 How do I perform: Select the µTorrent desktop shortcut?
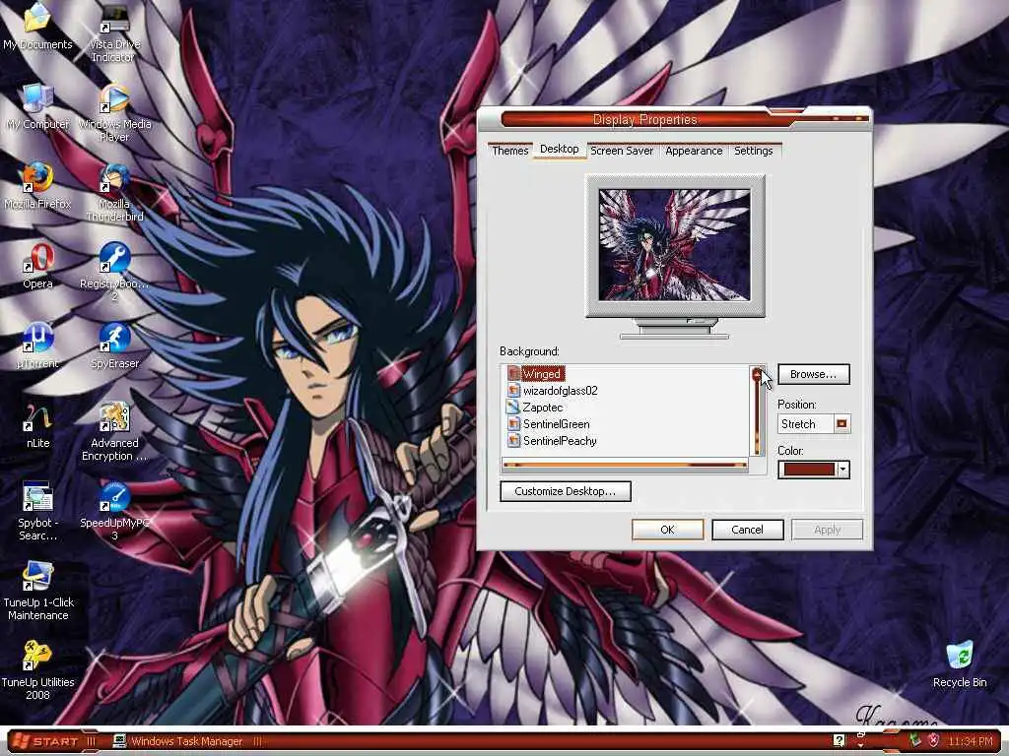pyautogui.click(x=37, y=346)
